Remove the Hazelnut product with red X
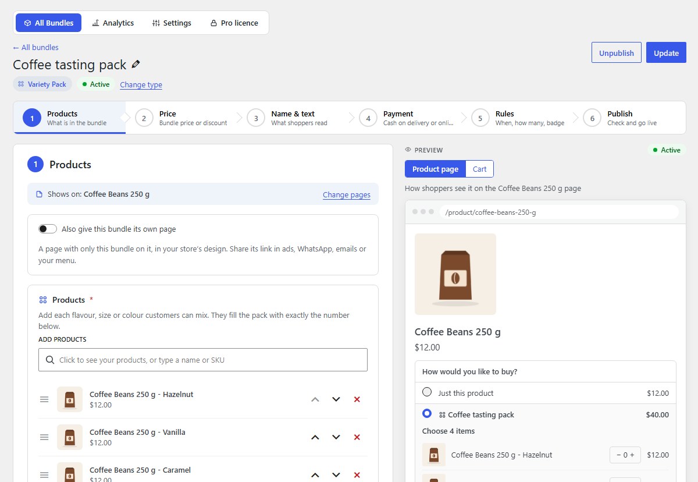The height and width of the screenshot is (482, 698). click(357, 399)
